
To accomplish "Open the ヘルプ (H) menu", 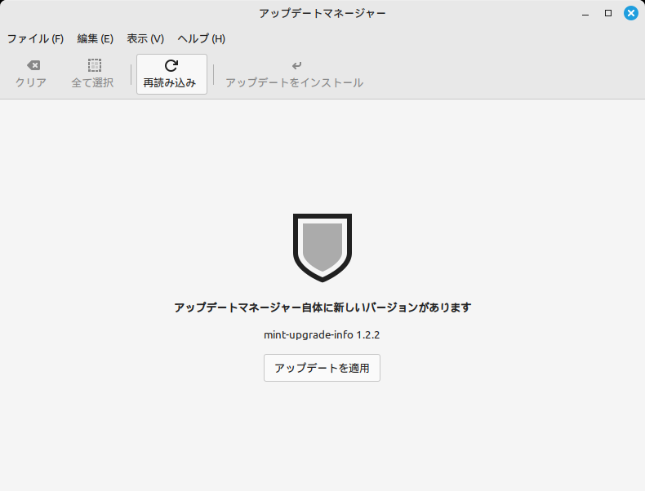I will coord(202,38).
